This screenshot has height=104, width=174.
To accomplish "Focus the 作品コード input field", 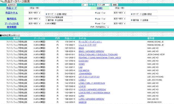I will click(x=52, y=8).
